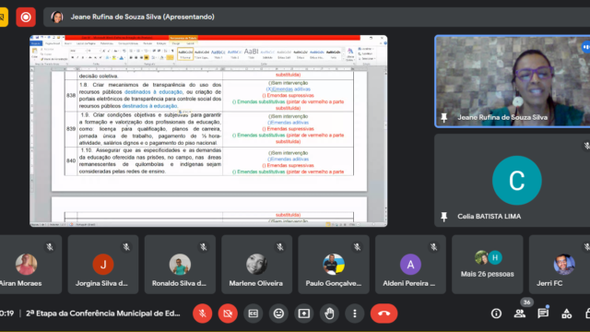
Task: Open Word Arquivo blue tab
Action: 36,43
